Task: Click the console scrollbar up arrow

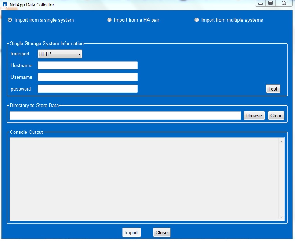Action: (x=281, y=142)
